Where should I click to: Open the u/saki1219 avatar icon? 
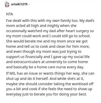7,5
